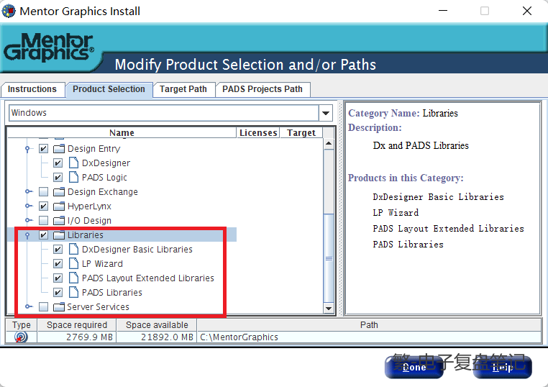Expand the Server Services tree node

click(29, 307)
